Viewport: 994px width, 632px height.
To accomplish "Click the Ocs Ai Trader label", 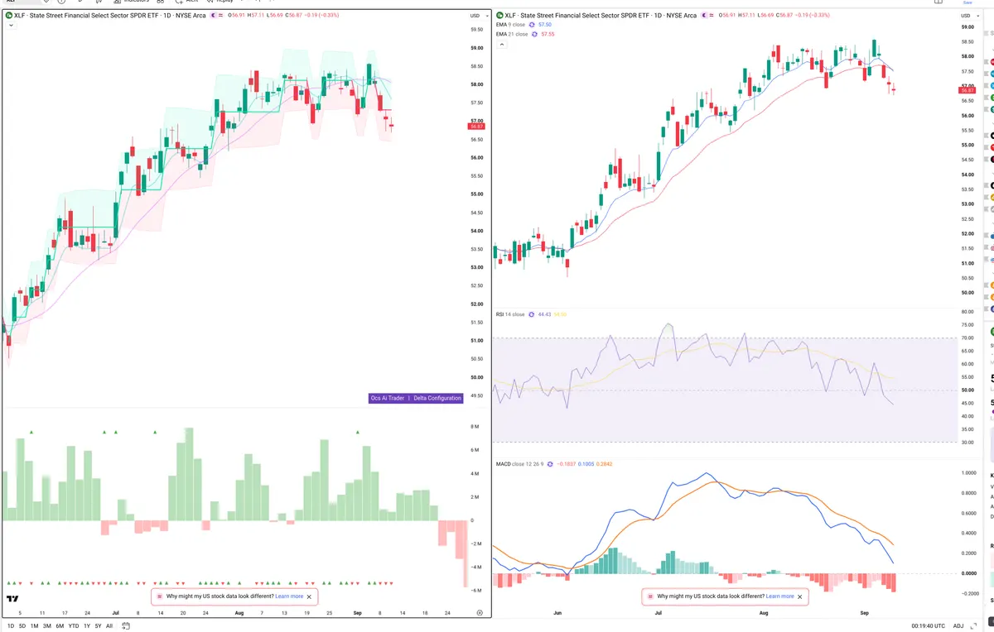I will click(388, 398).
